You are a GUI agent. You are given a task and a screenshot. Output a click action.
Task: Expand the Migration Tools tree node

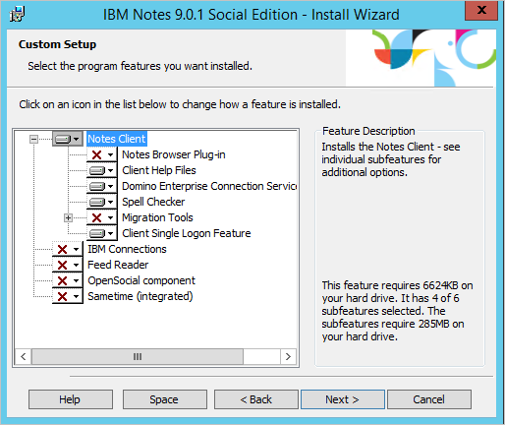(x=68, y=217)
